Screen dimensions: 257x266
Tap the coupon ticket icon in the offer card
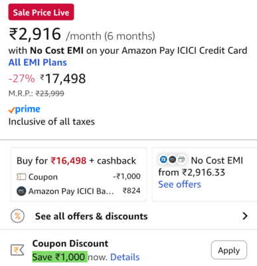point(21,177)
